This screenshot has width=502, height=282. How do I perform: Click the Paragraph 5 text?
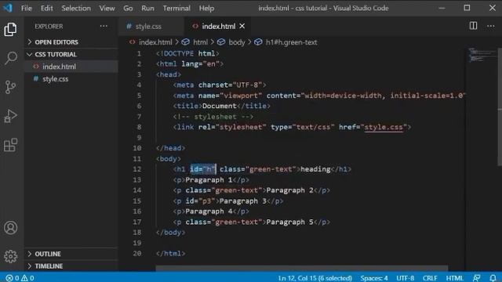click(x=289, y=222)
